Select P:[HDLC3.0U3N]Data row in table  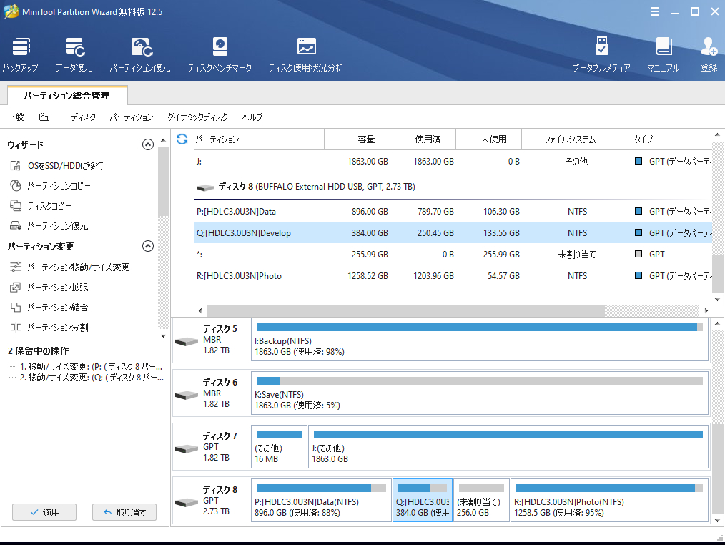pos(453,212)
